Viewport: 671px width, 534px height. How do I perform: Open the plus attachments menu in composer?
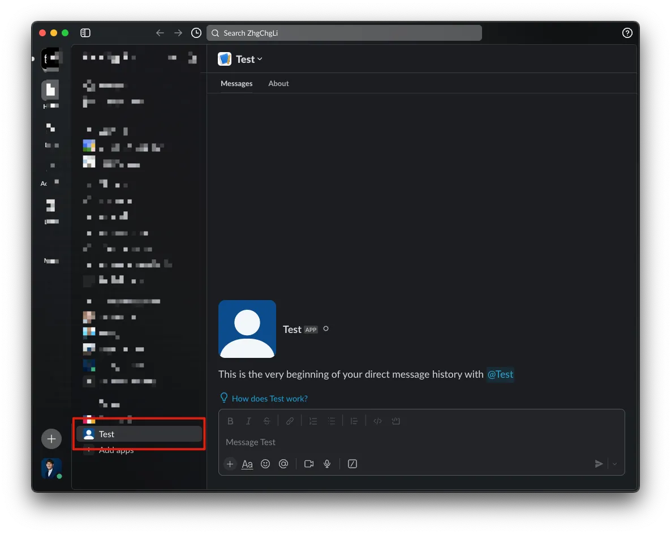(x=230, y=464)
